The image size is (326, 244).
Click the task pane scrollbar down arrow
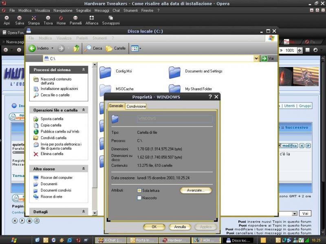[95, 213]
